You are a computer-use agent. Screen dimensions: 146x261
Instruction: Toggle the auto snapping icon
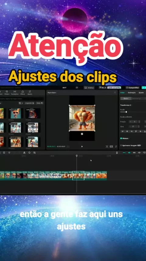(129, 153)
